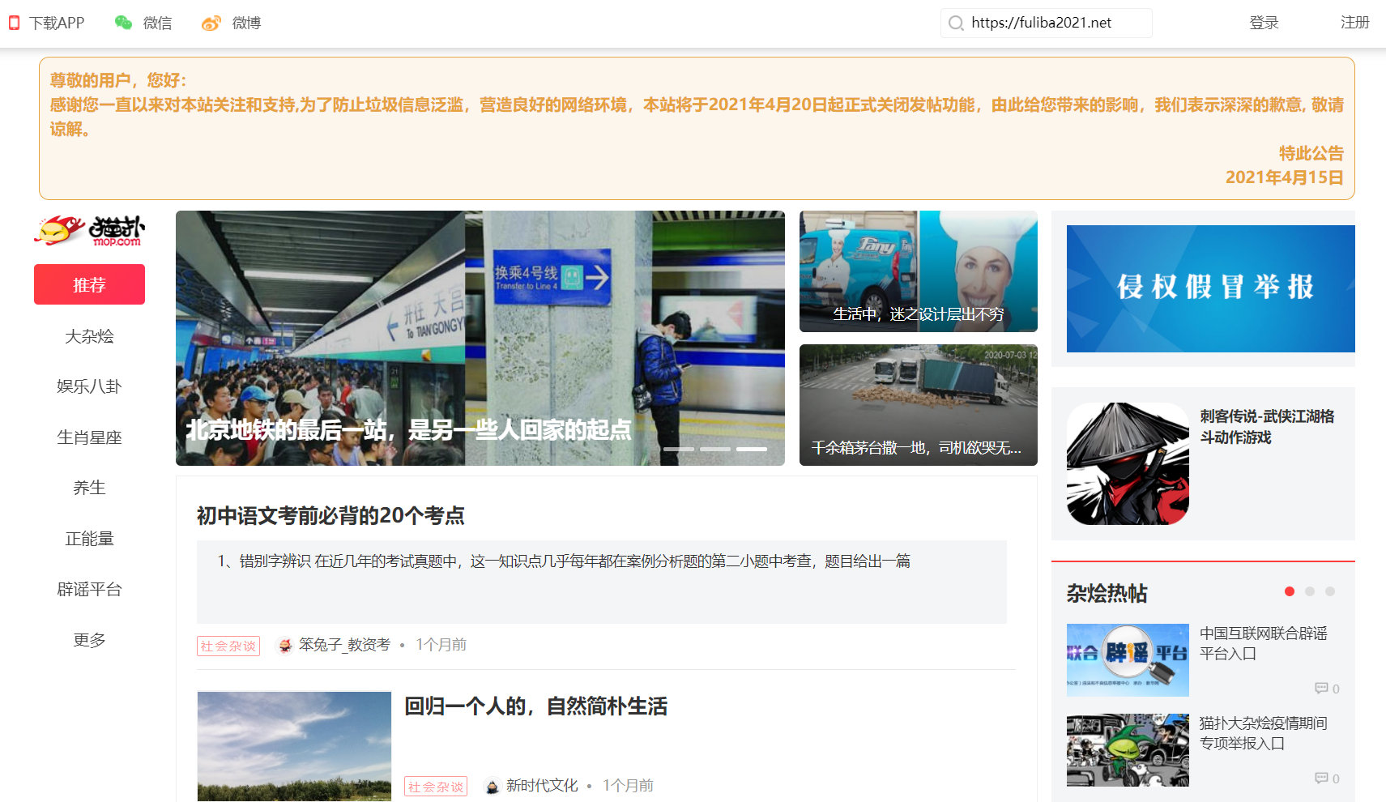Click comment icon under 中国互联网联合辟谣 post
The image size is (1386, 802).
(x=1321, y=689)
